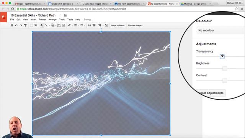Activate the Crop image tool
This screenshot has width=245, height=138.
(100, 25)
